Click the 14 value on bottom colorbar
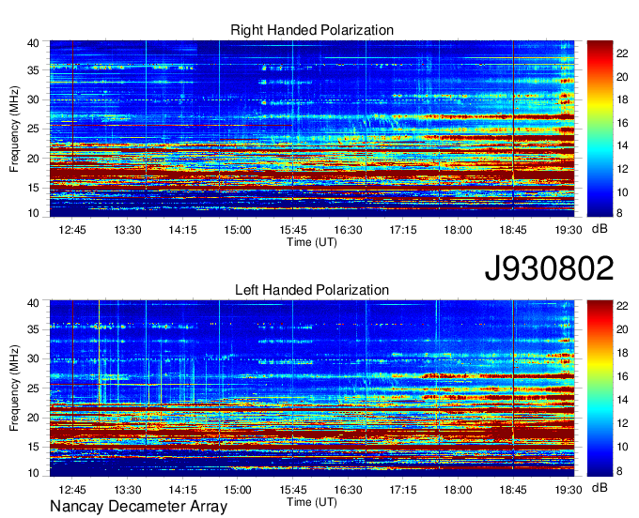The image size is (639, 518). (x=622, y=400)
